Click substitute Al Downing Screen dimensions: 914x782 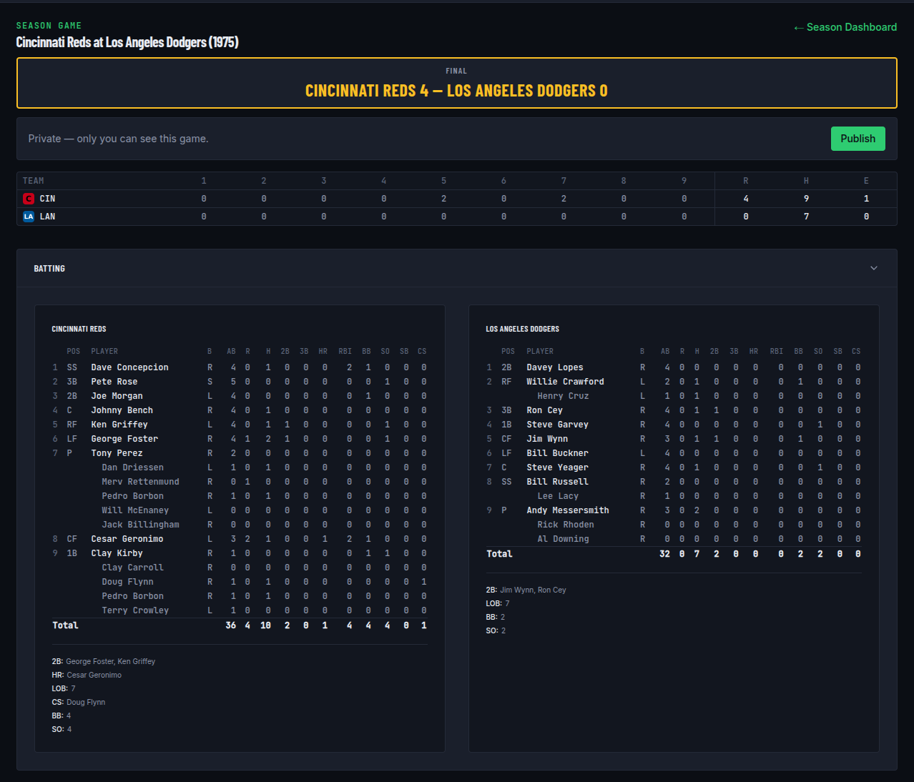[563, 539]
